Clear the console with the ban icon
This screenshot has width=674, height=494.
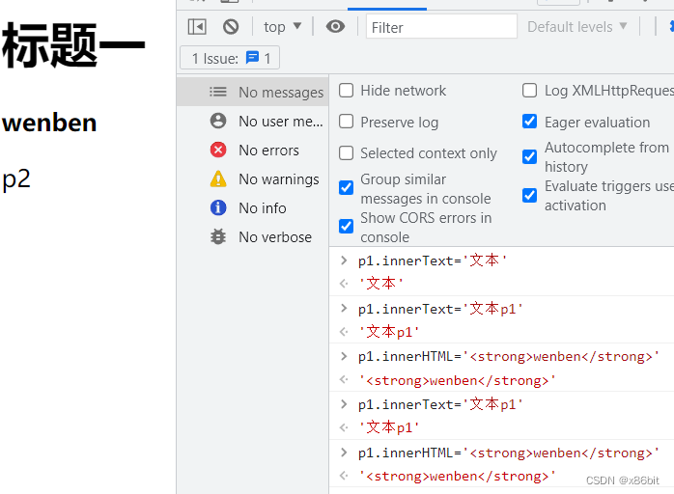point(231,27)
